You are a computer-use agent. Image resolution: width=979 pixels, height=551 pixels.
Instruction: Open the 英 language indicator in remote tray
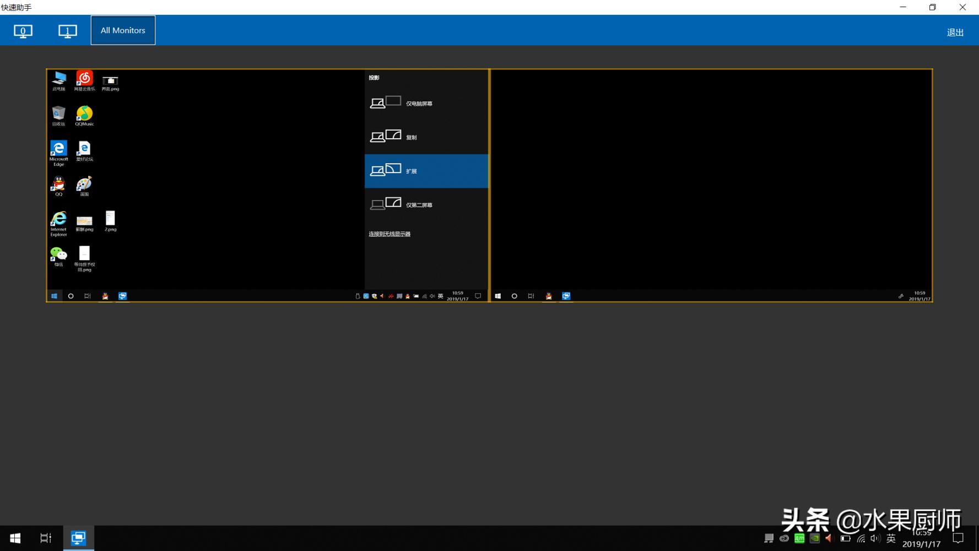[x=440, y=296]
